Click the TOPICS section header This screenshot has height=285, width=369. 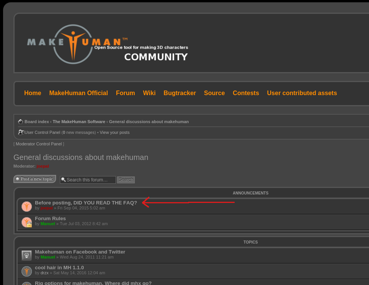click(x=251, y=242)
